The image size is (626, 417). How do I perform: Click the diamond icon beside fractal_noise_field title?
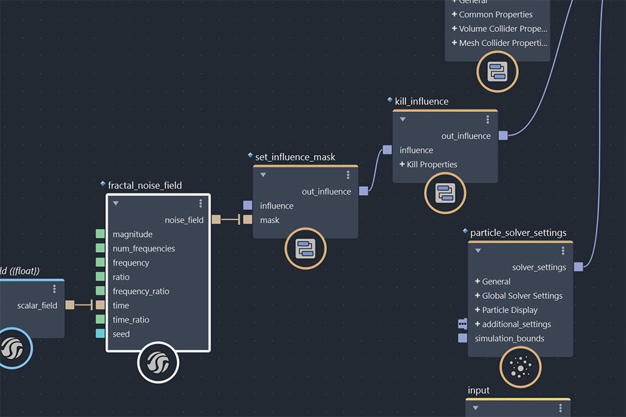coord(103,184)
